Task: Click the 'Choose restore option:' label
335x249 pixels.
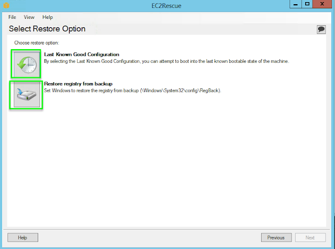Action: [37, 43]
